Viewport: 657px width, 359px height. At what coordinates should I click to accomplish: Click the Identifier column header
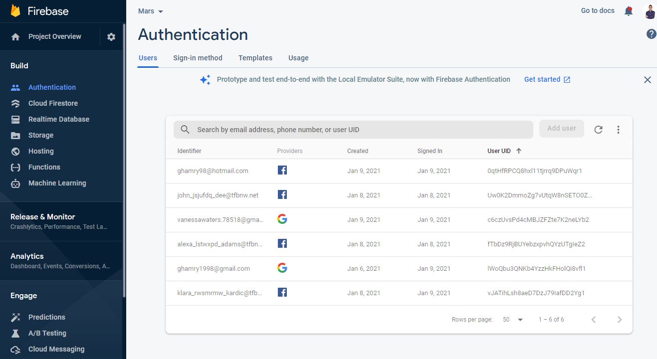coord(190,151)
